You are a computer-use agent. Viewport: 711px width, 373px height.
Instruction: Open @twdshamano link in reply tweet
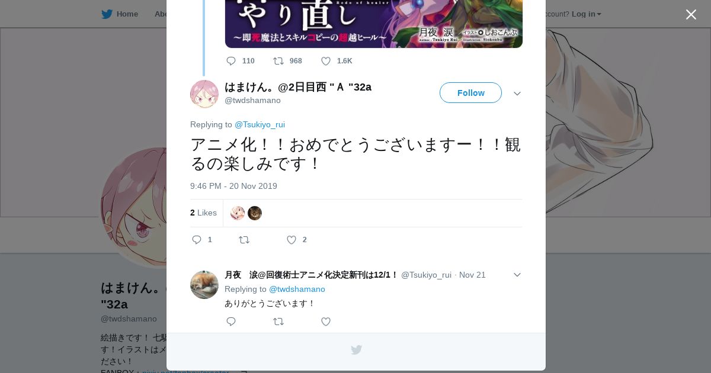pos(297,289)
